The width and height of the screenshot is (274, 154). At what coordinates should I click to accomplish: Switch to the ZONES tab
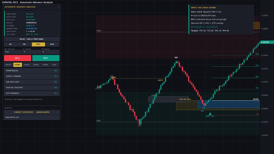pos(17,65)
